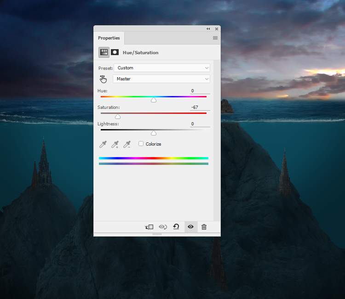
Task: Click the Lightness label
Action: coord(108,124)
